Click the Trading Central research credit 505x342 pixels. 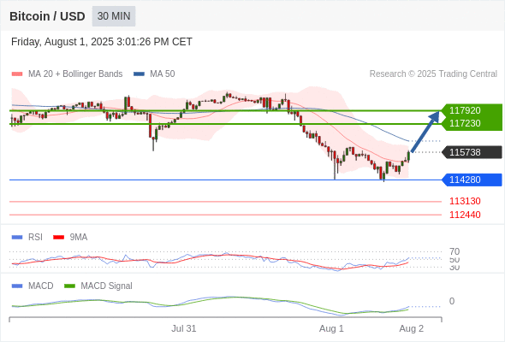(433, 74)
